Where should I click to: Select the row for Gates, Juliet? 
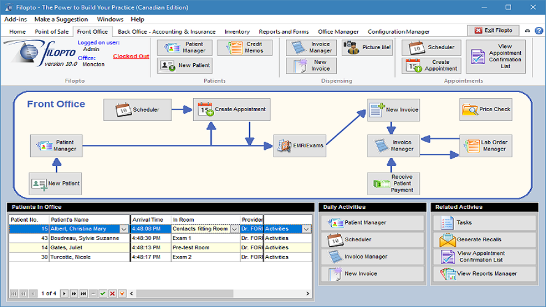click(161, 248)
